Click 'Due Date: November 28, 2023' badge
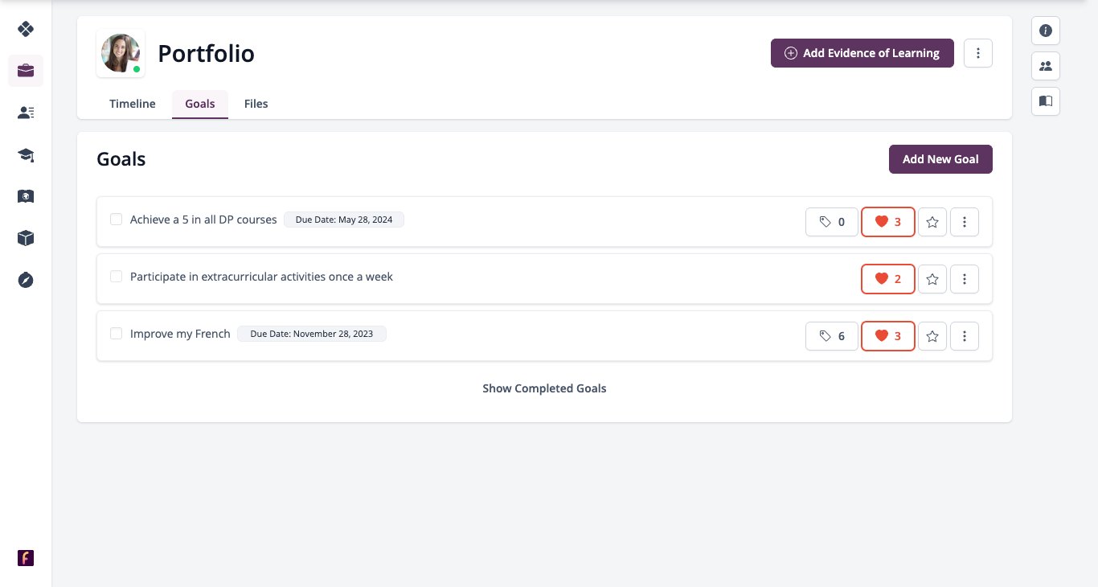Image resolution: width=1098 pixels, height=587 pixels. pos(312,334)
